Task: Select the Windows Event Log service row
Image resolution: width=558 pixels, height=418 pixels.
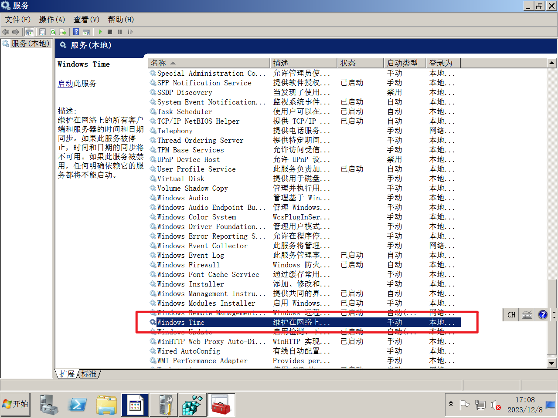Action: [x=304, y=255]
